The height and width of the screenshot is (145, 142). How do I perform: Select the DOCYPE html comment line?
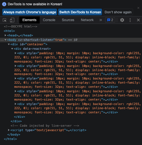[20, 26]
